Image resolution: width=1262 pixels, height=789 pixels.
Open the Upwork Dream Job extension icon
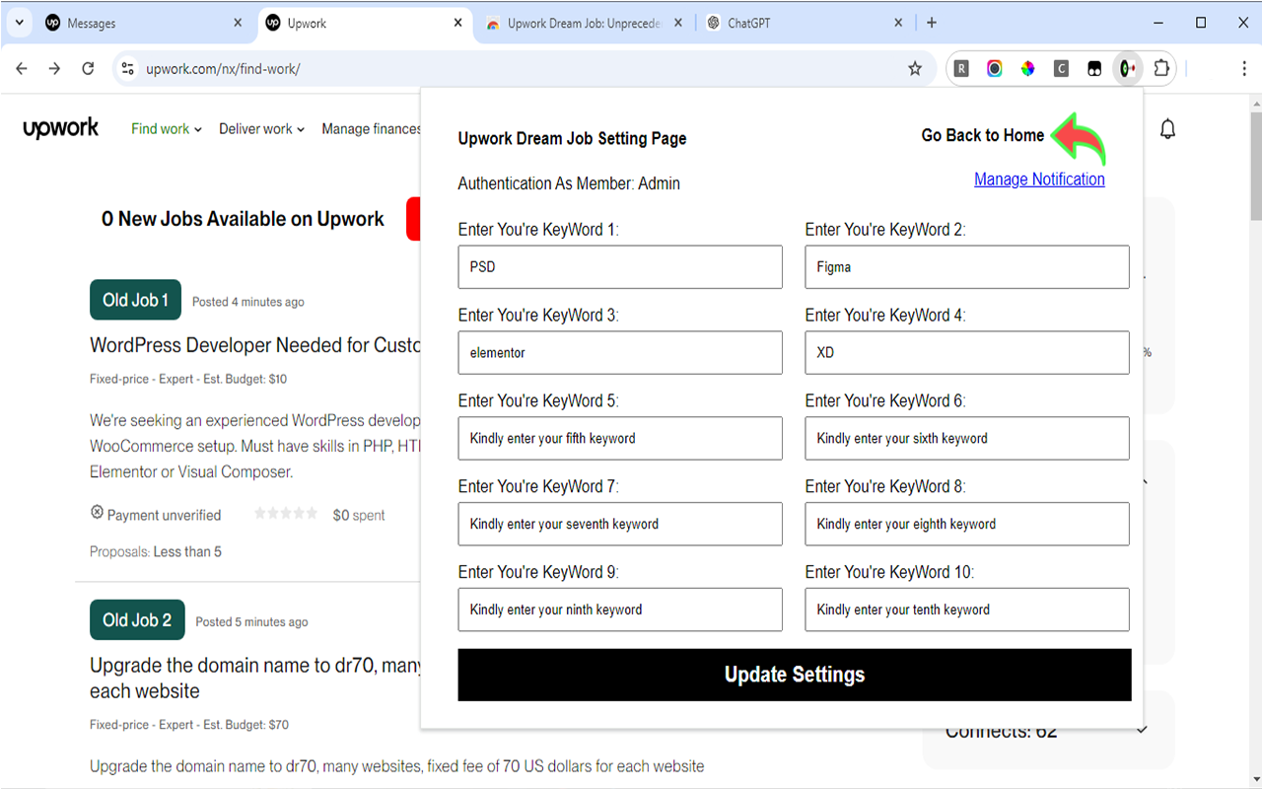point(1127,68)
